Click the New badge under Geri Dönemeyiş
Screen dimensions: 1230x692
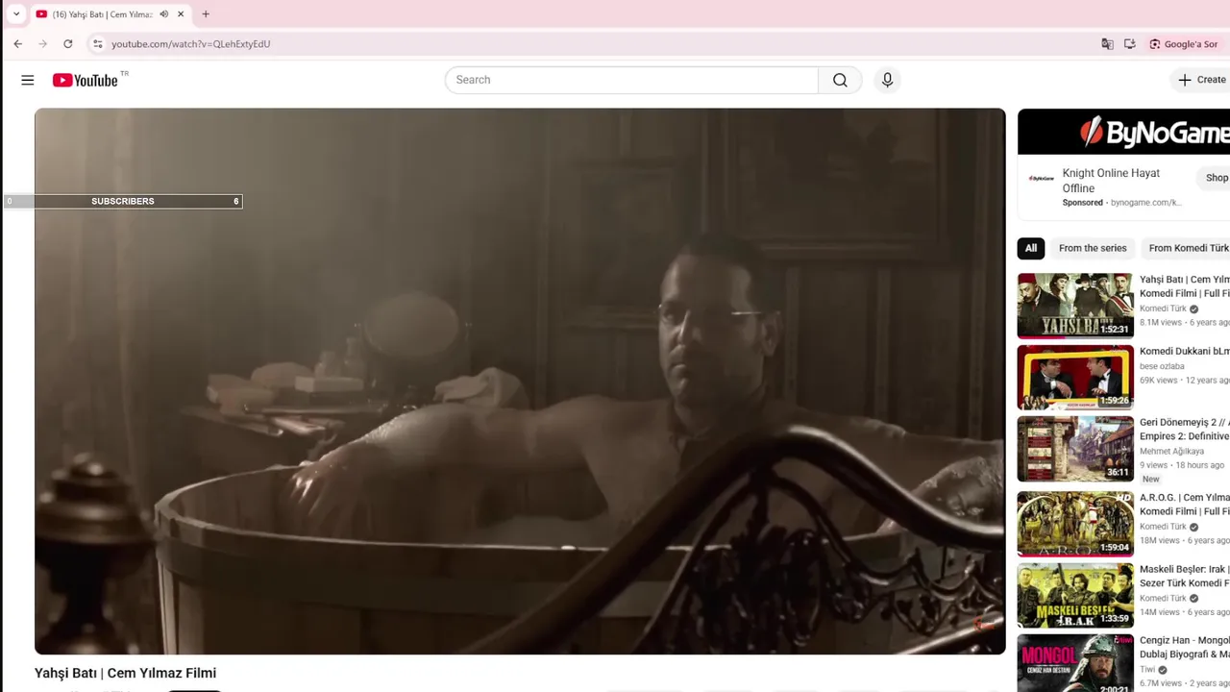pos(1150,479)
